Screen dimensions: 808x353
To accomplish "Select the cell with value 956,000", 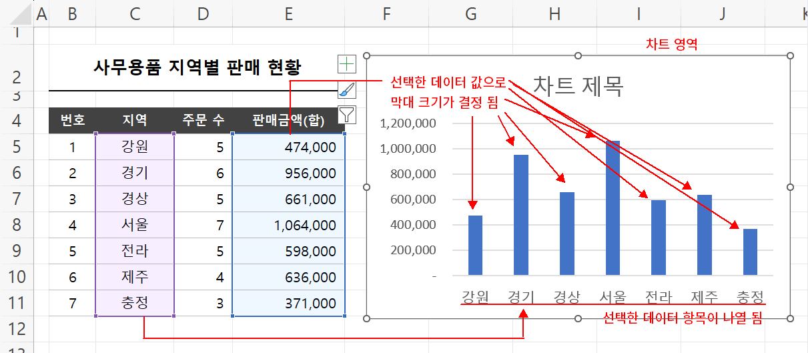I will (288, 173).
